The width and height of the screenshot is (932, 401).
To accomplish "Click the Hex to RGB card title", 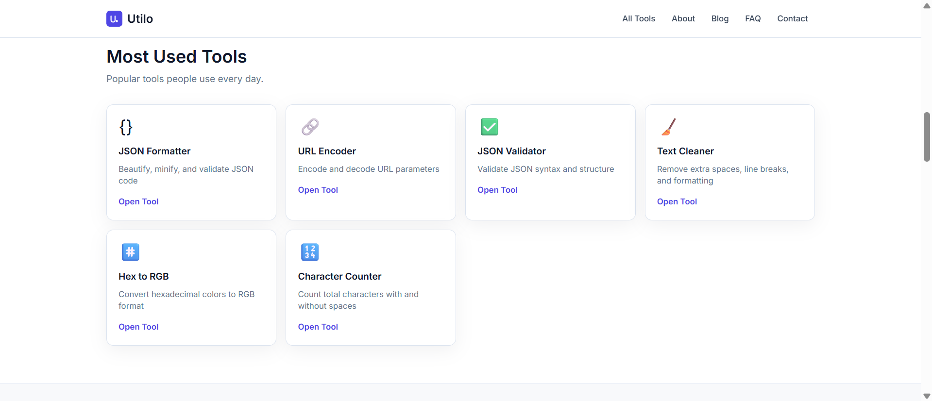I will click(x=144, y=276).
